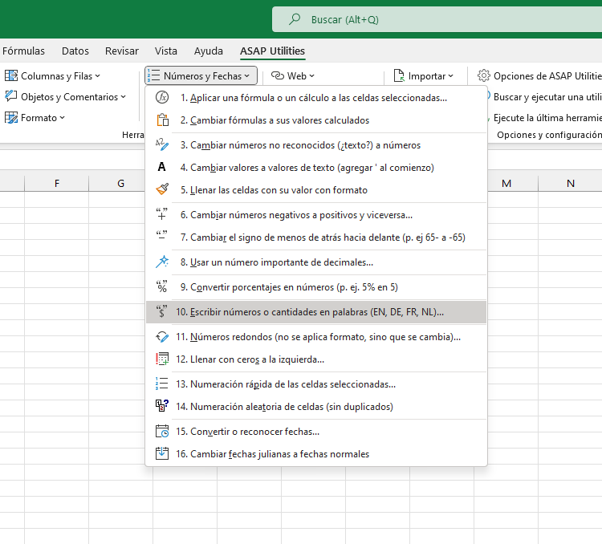Click the gear icon for Opciones de ASAP Utilities
The width and height of the screenshot is (602, 544).
click(484, 75)
